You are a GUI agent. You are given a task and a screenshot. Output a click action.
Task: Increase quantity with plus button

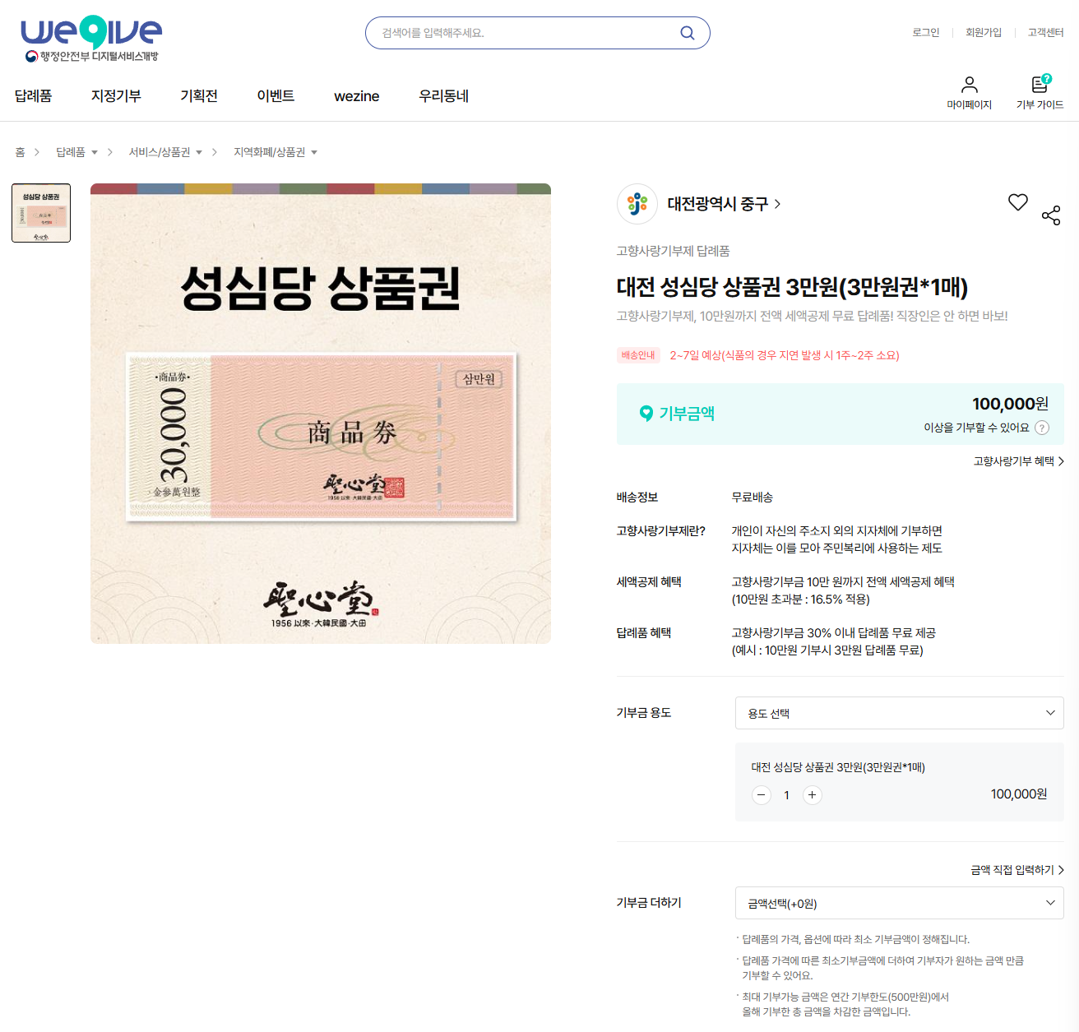(x=813, y=795)
